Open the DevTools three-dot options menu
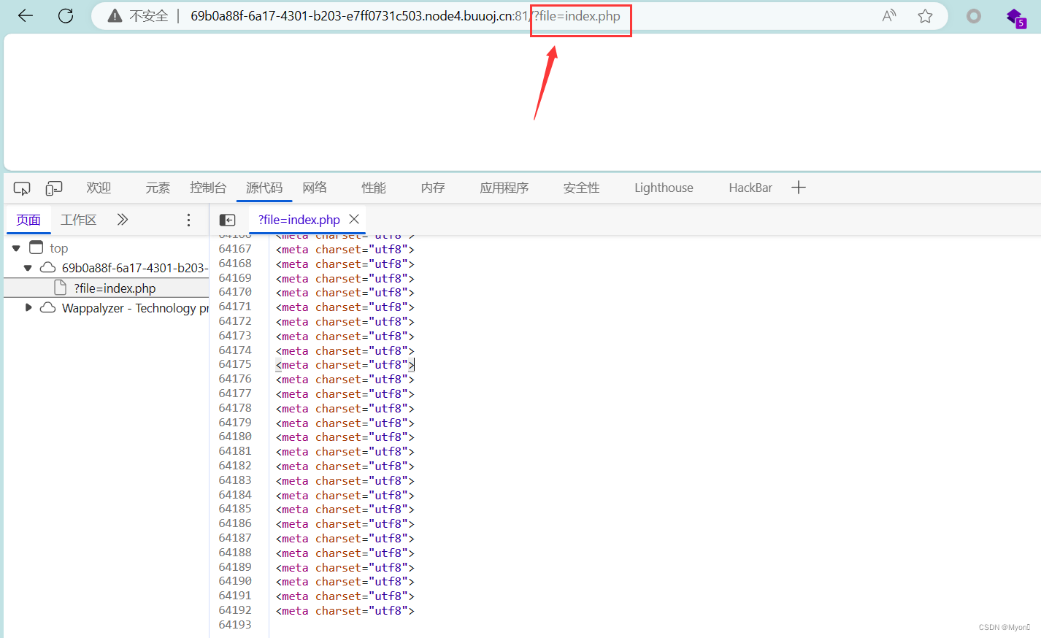The width and height of the screenshot is (1041, 638). [188, 219]
